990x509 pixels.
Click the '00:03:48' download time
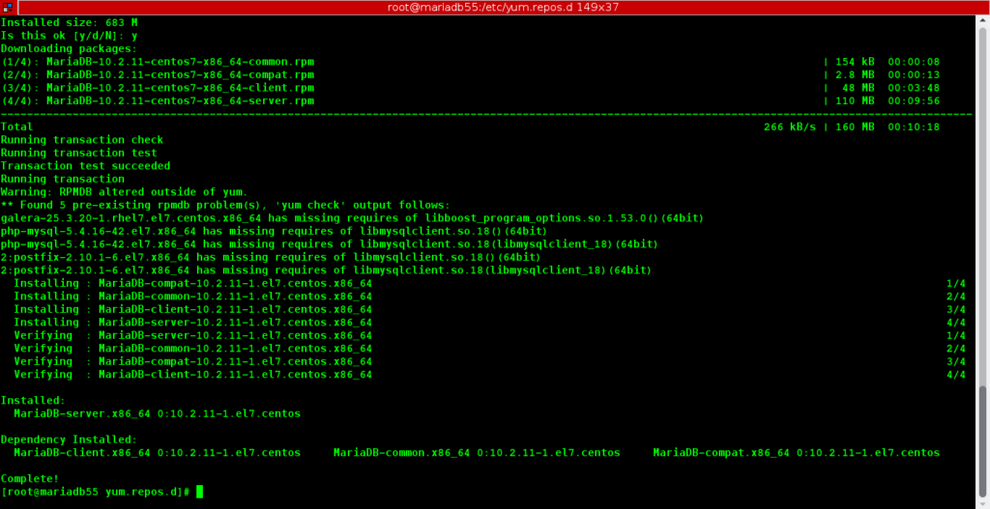[914, 88]
